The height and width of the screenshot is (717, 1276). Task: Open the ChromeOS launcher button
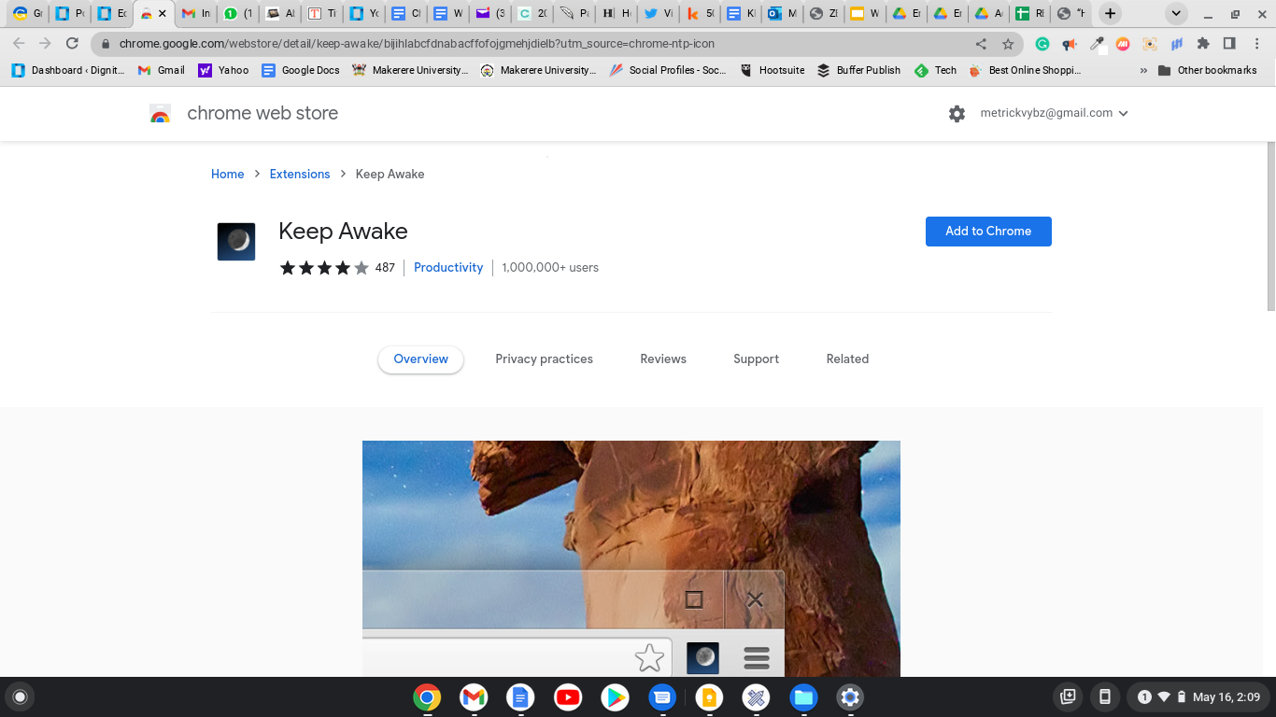pos(20,696)
